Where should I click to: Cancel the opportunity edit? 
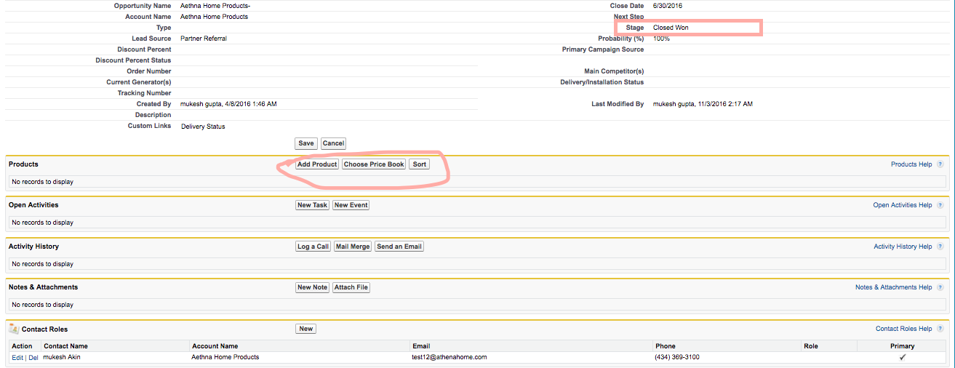point(333,143)
